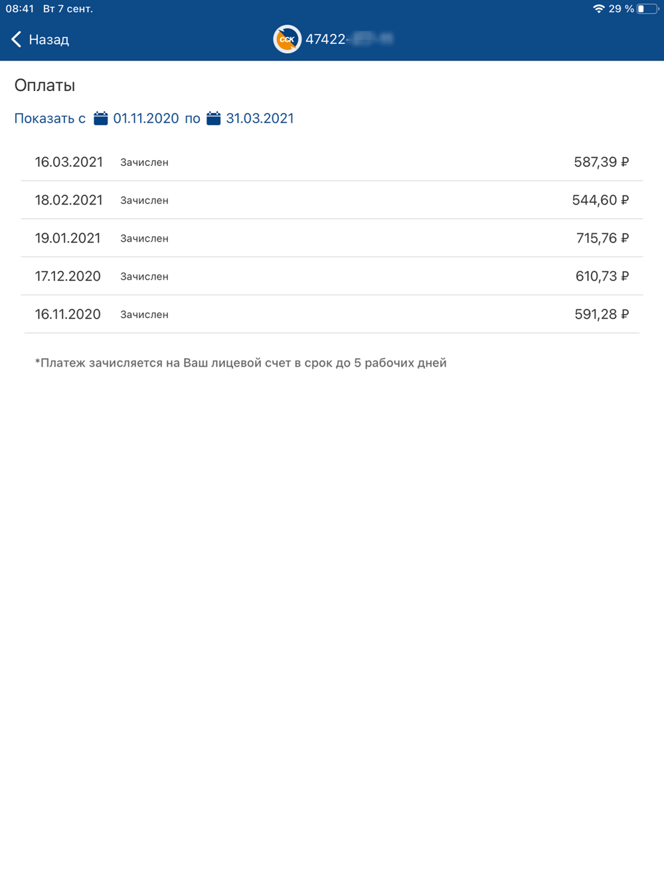Change the start date 01.11.2020
The width and height of the screenshot is (664, 886).
146,118
